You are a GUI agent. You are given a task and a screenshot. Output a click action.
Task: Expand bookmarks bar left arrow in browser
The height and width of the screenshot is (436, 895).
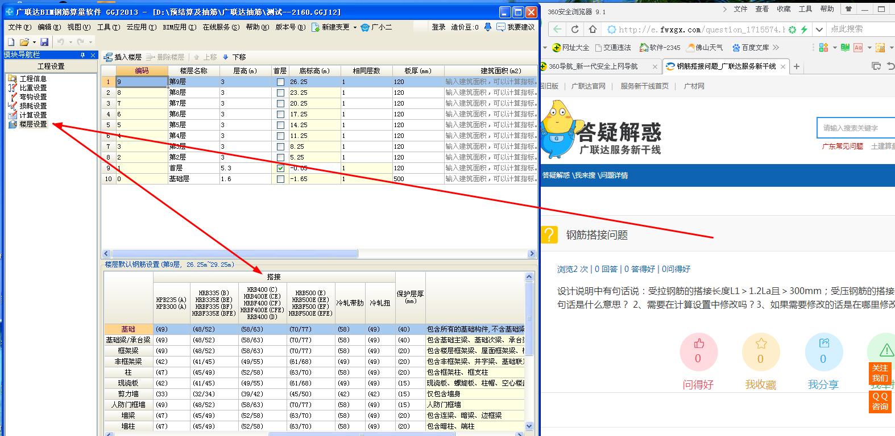click(x=545, y=48)
